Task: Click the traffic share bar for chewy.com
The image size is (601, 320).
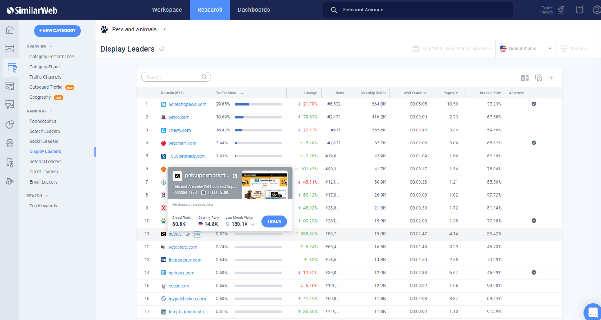Action: click(258, 130)
